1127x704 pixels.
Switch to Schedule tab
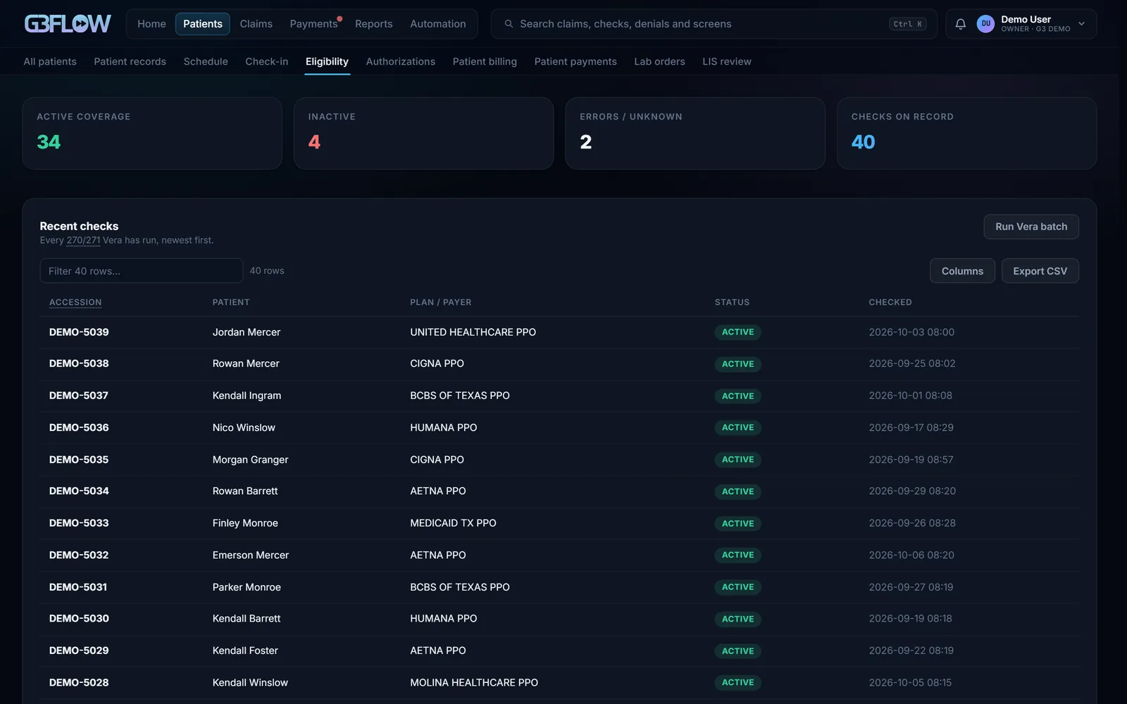(206, 62)
